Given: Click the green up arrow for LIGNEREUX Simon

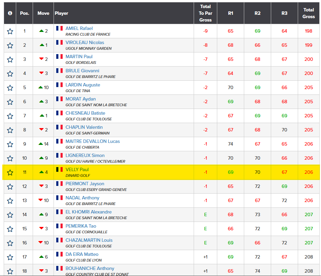Looking at the screenshot, I should coord(41,158).
